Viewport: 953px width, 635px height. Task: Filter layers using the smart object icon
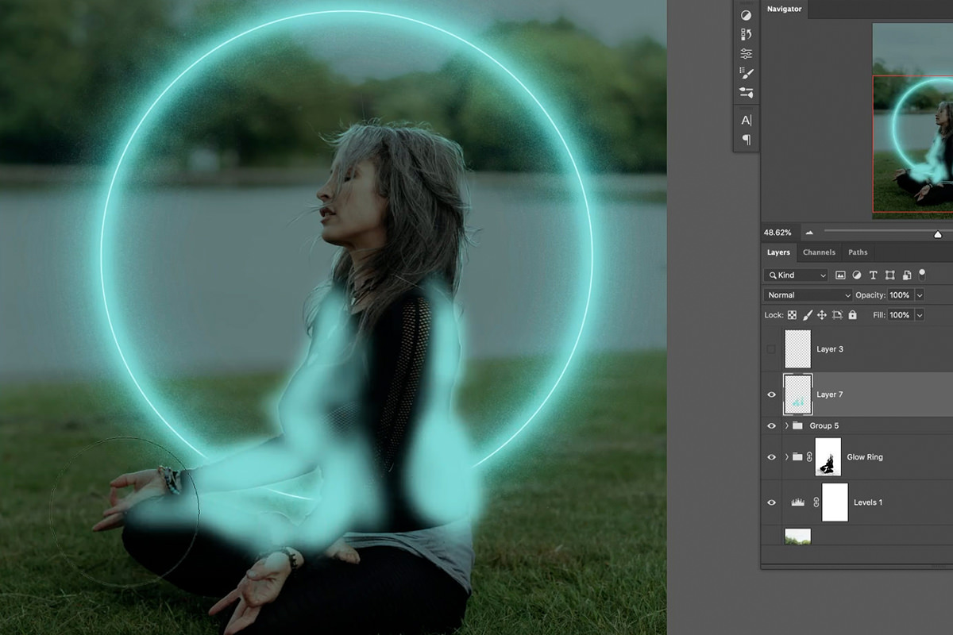[908, 275]
